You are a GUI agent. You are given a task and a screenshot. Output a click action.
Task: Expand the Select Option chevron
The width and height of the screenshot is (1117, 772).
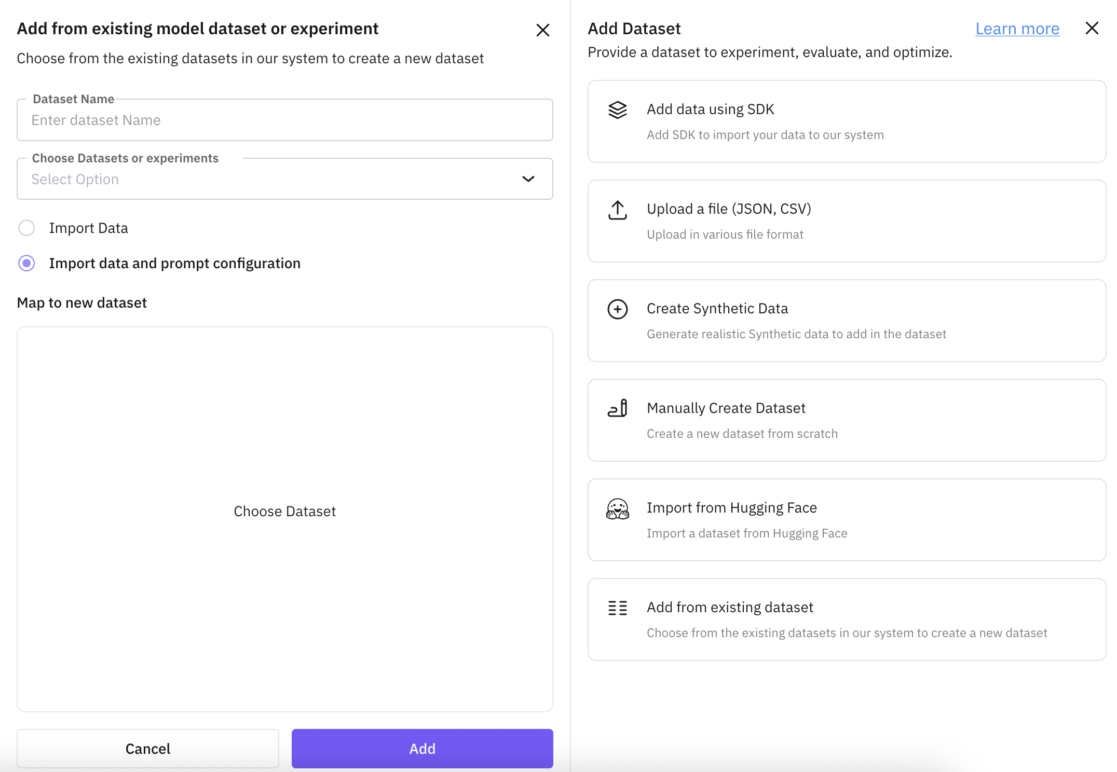528,179
